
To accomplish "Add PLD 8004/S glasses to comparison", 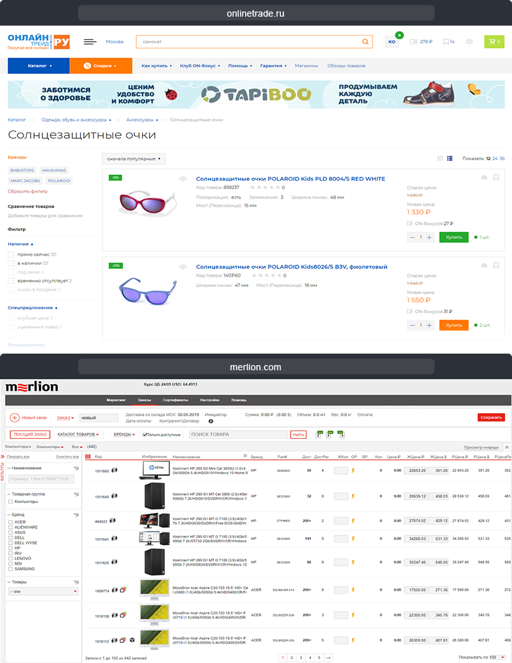I will tap(484, 177).
